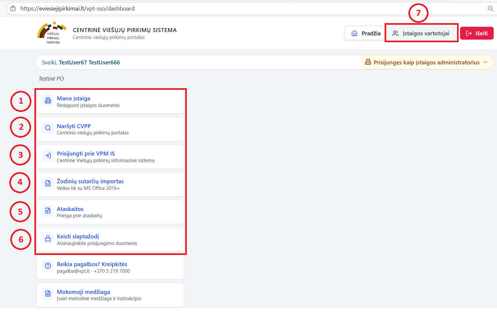Viewport: 497px width, 318px height.
Task: Click the magnifier icon beside Naršyti CVPP
Action: pos(48,128)
